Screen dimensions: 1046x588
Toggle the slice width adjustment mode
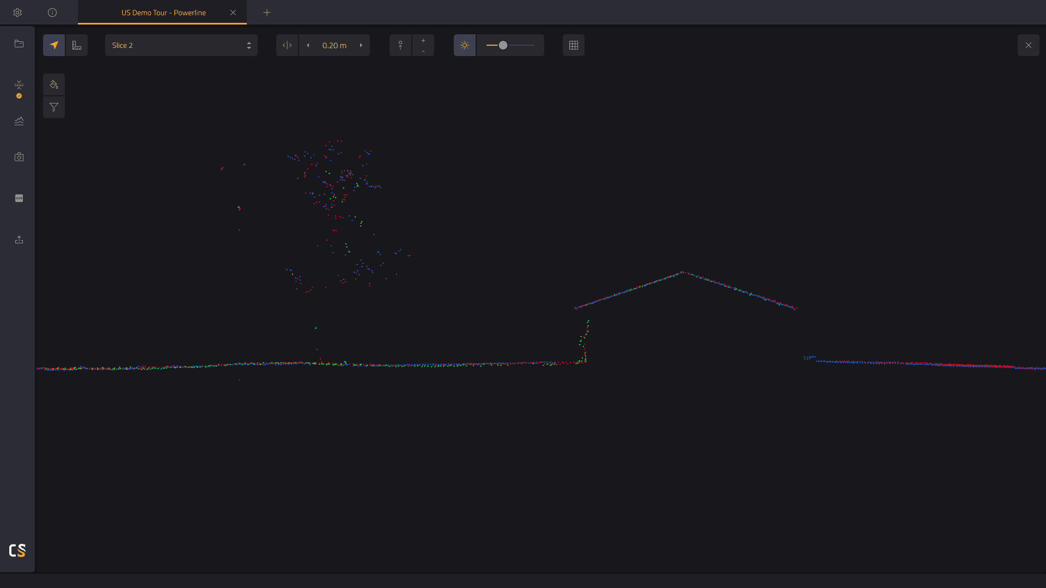click(x=287, y=45)
